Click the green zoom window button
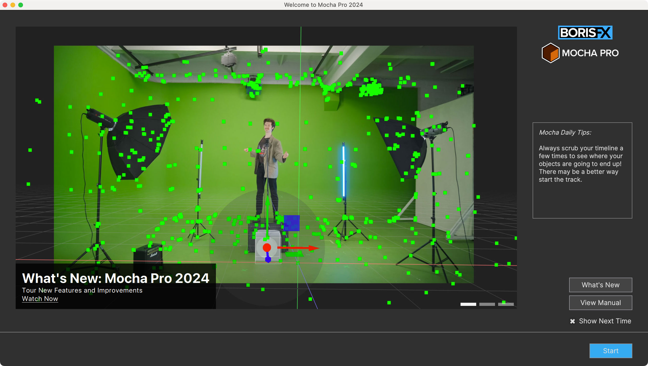Viewport: 648px width, 366px height. [21, 5]
